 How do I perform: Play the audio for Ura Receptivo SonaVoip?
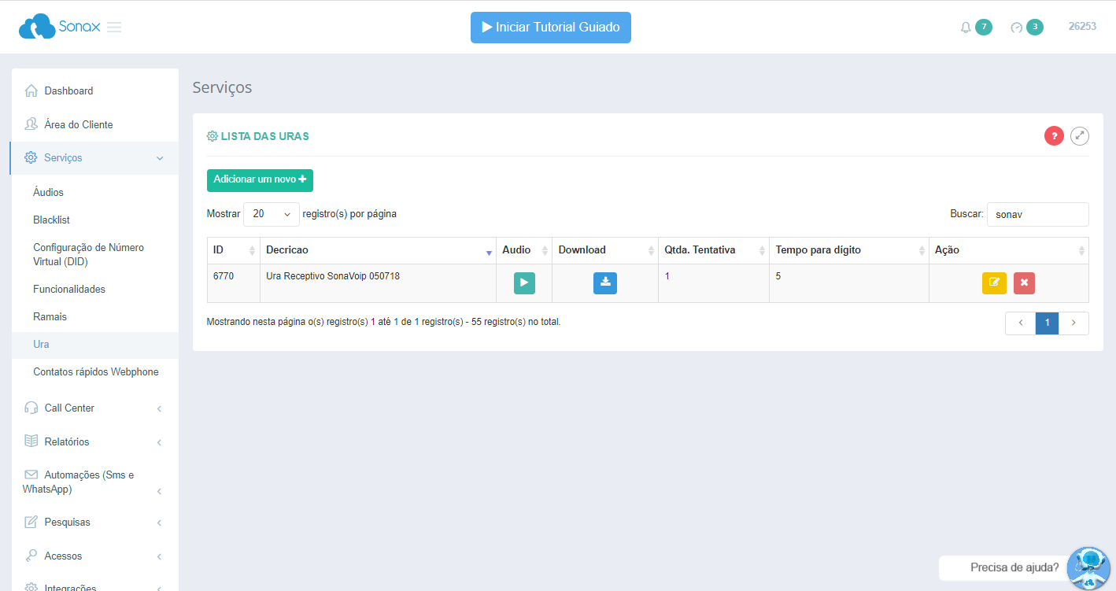coord(524,283)
